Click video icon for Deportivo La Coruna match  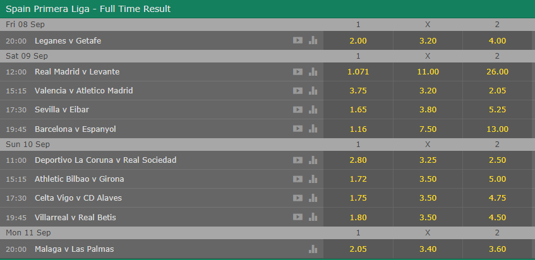[298, 160]
